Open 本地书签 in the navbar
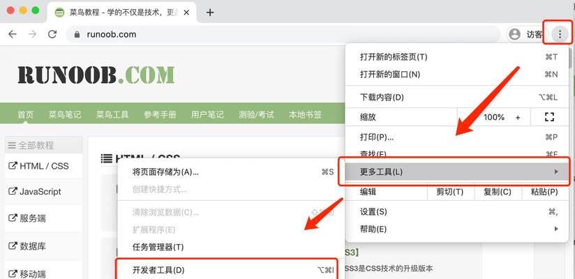Screen dimensions: 575x279 (305, 115)
